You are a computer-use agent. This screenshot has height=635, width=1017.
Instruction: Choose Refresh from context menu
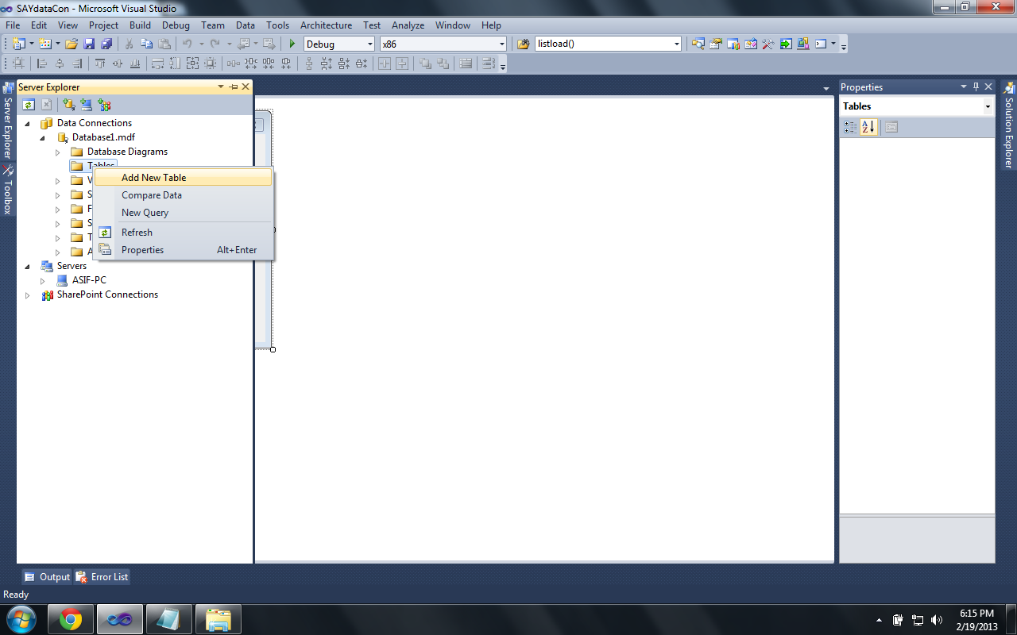(184, 233)
